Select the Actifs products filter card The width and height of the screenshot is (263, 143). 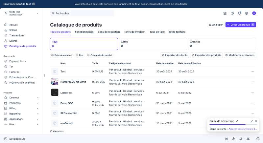[153, 44]
